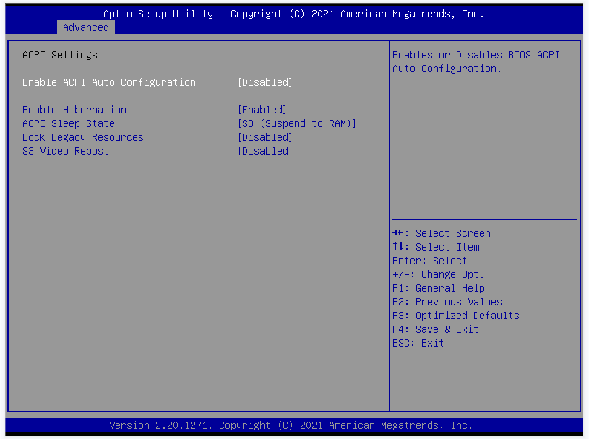Click the left-right arrows Select Screen hint
Image resolution: width=589 pixels, height=439 pixels.
tap(441, 233)
